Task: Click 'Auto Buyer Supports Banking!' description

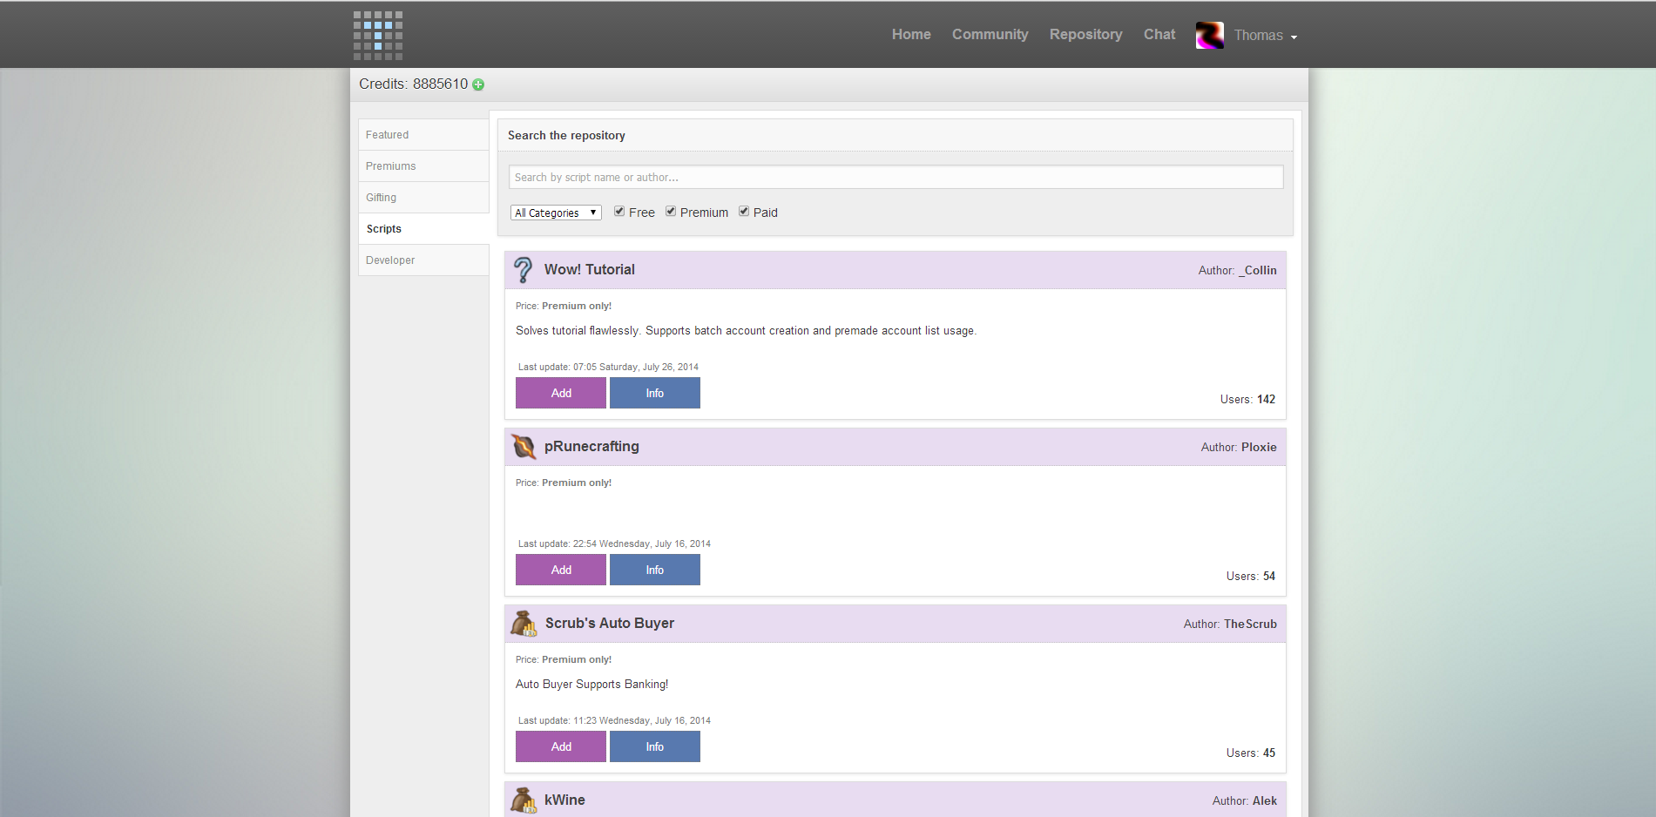Action: pyautogui.click(x=592, y=685)
